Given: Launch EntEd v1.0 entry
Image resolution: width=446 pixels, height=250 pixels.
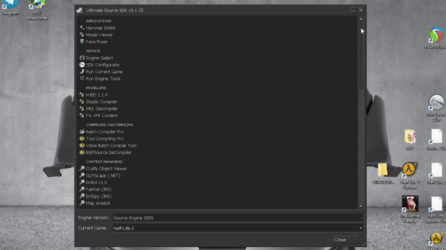Looking at the screenshot, I should [96, 182].
